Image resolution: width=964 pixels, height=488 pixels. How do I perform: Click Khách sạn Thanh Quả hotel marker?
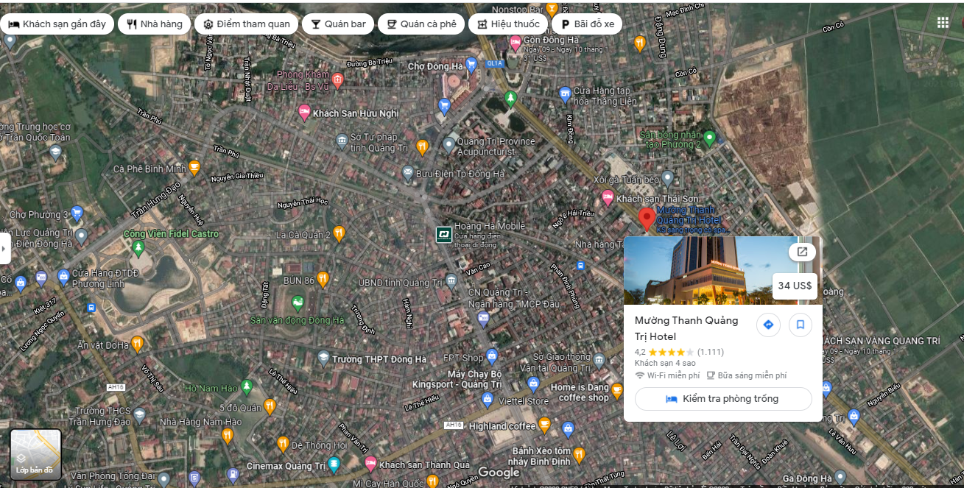tap(371, 463)
